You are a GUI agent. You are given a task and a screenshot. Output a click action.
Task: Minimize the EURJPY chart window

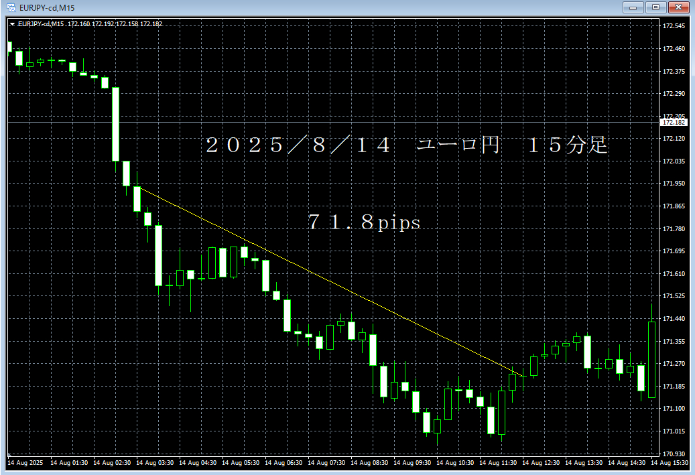click(633, 7)
